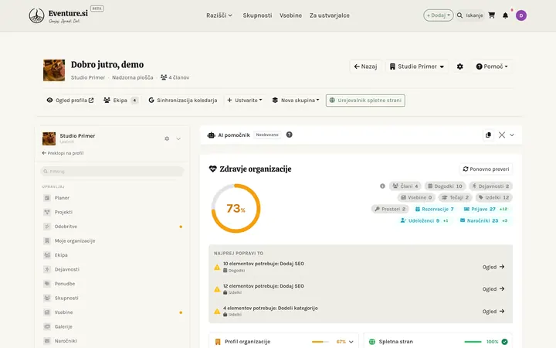Click the AI pomočnik help question icon

tap(290, 135)
